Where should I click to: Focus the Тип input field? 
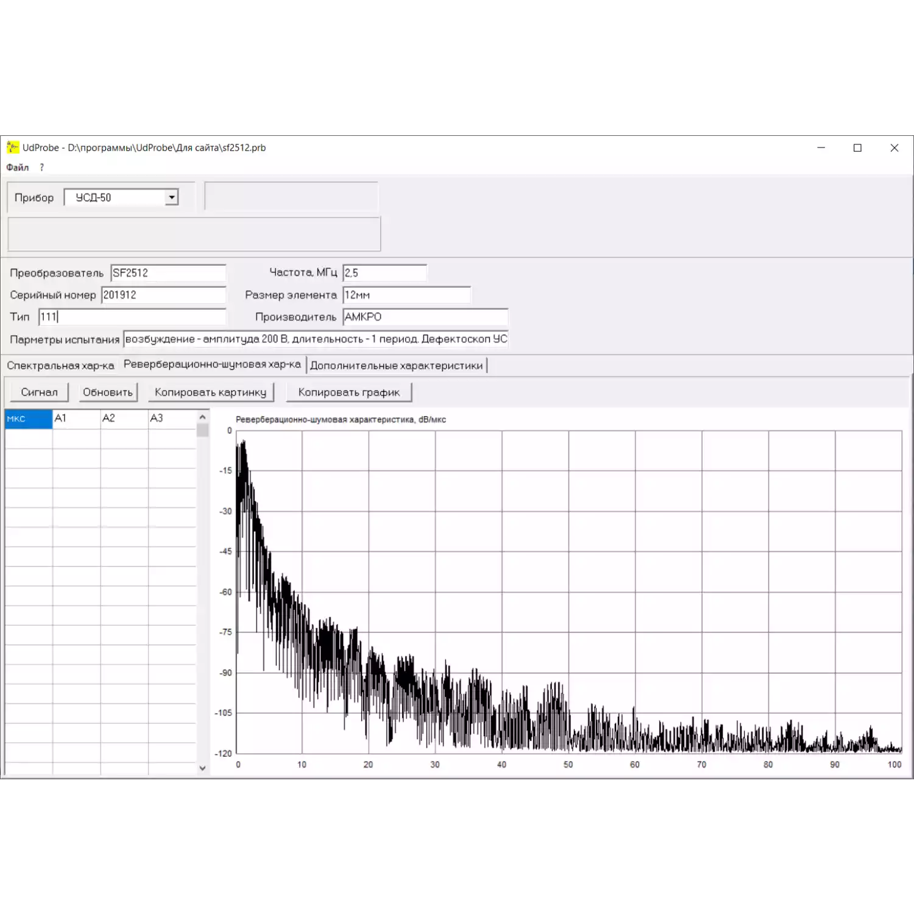[132, 317]
